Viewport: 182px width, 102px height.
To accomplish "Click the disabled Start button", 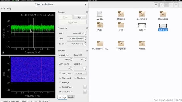I will (65, 17).
